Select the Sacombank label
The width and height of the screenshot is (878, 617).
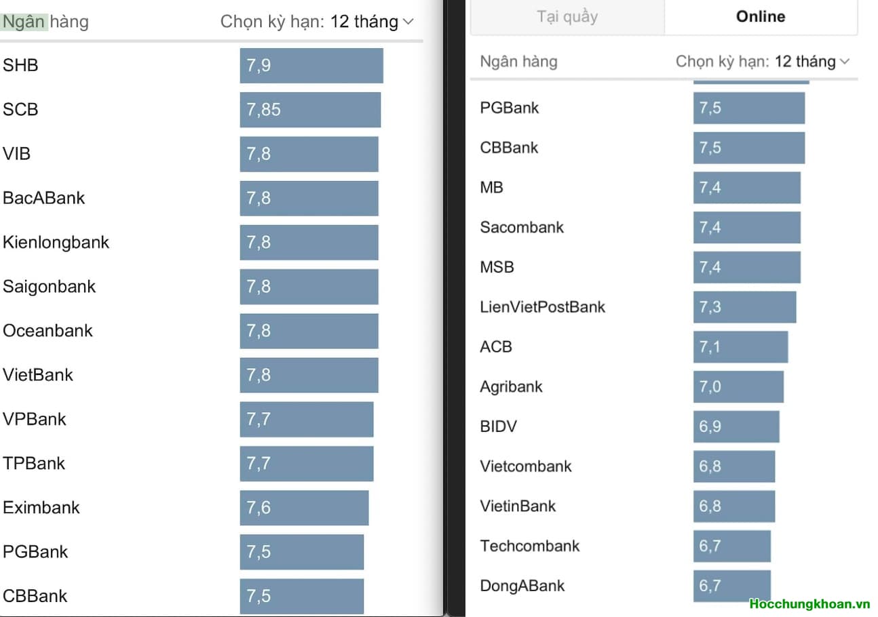[x=522, y=227]
